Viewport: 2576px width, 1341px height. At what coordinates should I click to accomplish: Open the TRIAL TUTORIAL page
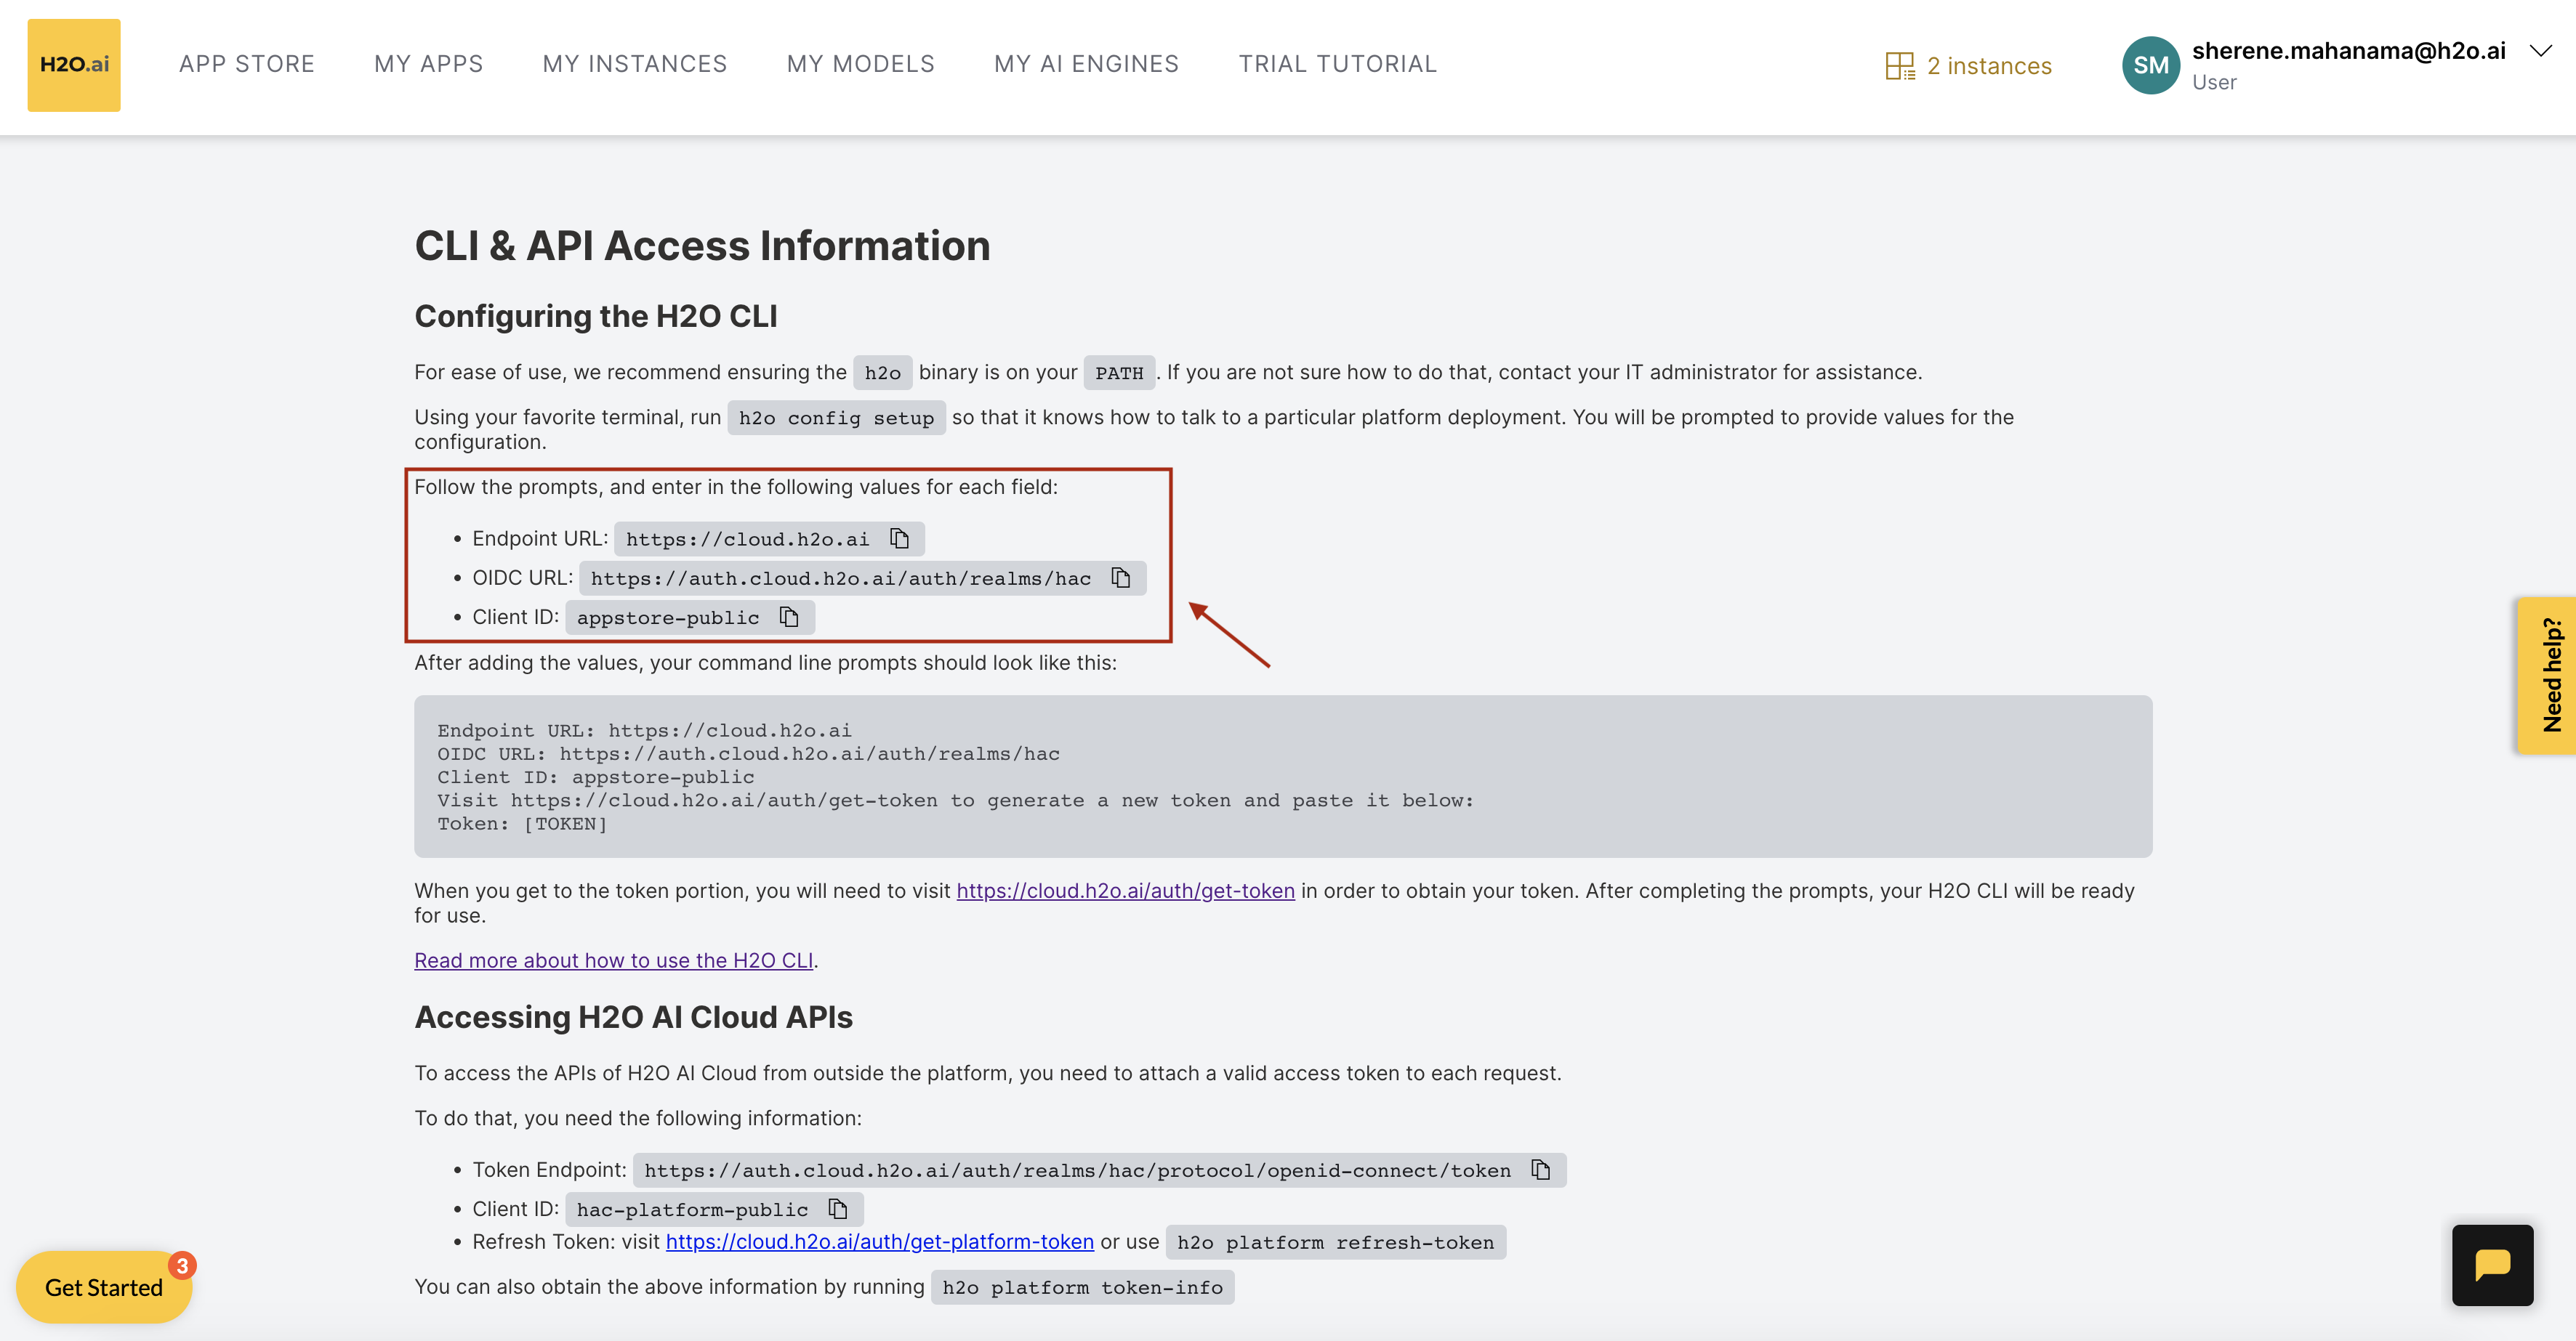point(1338,64)
